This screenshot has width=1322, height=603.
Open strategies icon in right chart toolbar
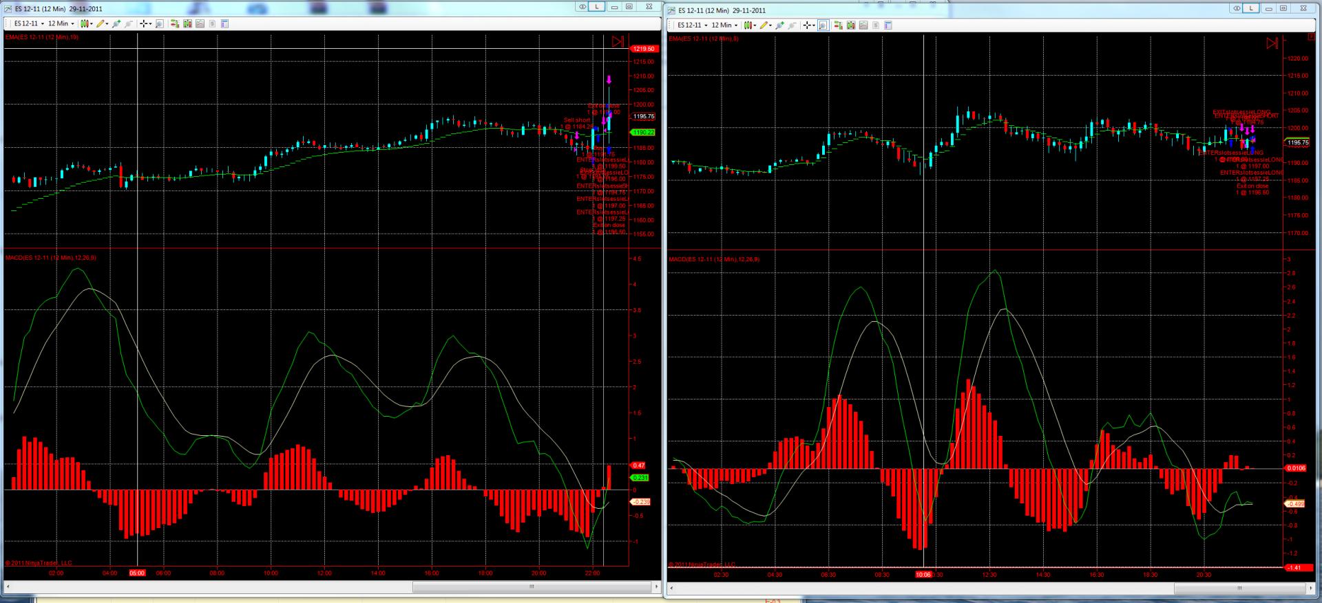click(x=863, y=25)
